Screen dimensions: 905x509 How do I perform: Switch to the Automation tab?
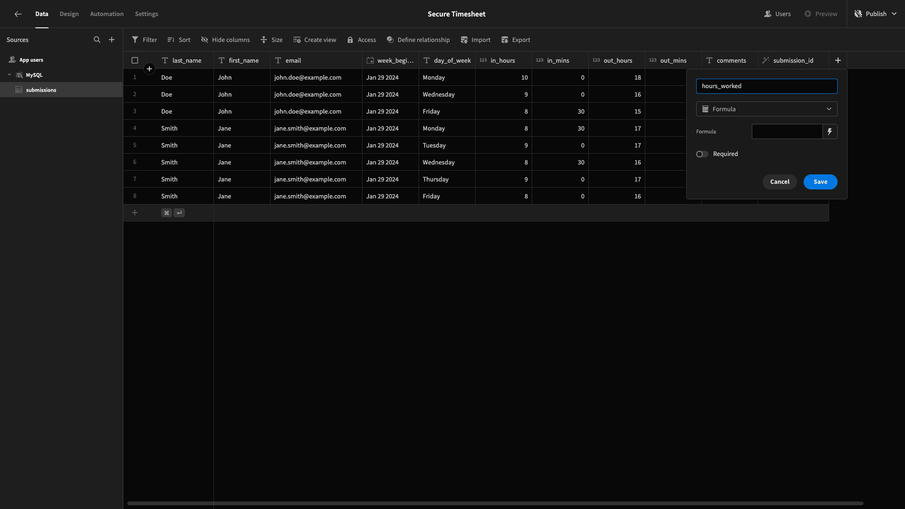point(107,14)
